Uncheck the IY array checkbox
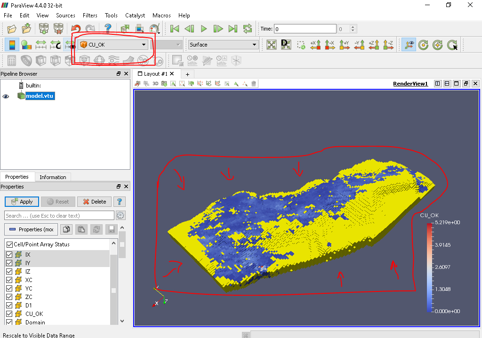This screenshot has height=338, width=482. pyautogui.click(x=9, y=263)
